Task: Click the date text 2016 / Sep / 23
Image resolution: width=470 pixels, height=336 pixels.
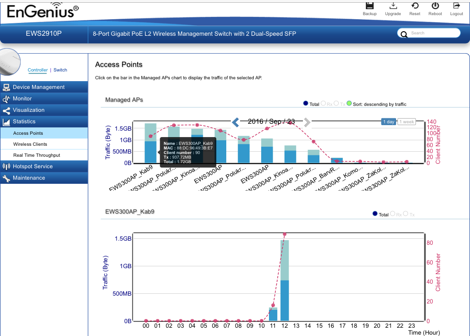Action: (x=271, y=121)
